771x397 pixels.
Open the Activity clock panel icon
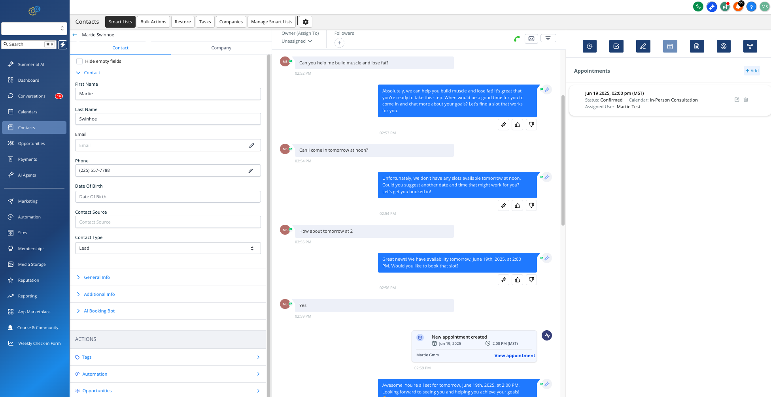click(590, 46)
